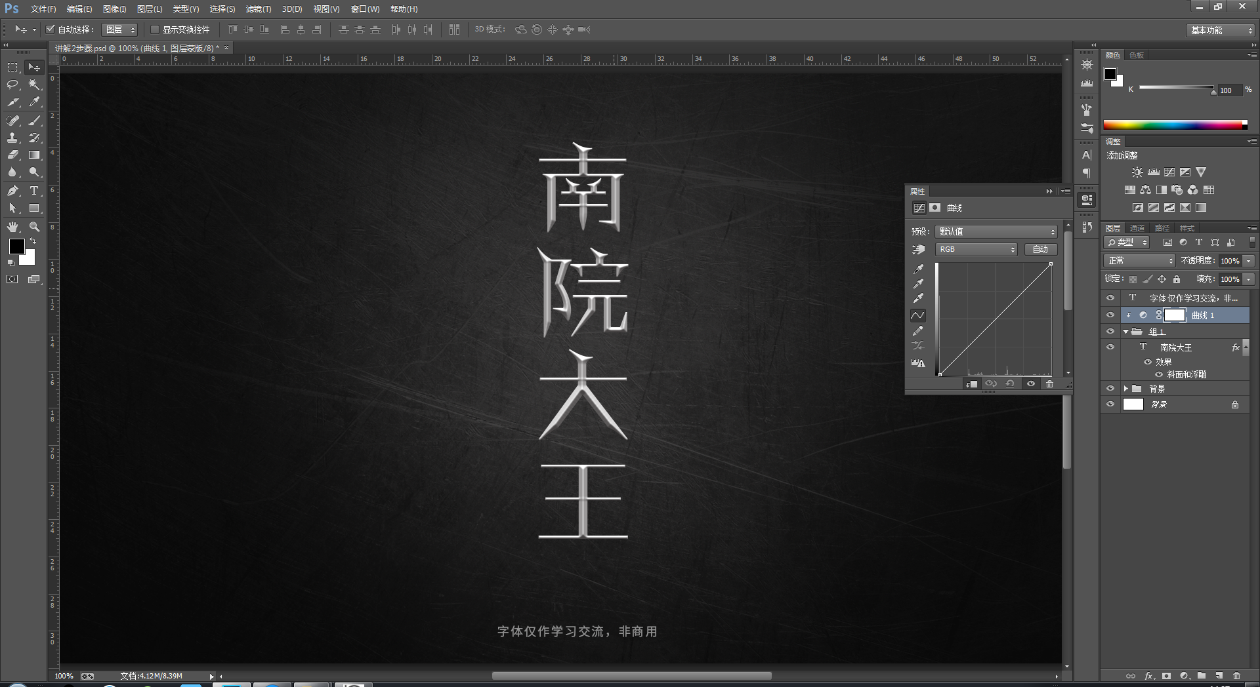1260x687 pixels.
Task: Click the document zoom 100% field
Action: pyautogui.click(x=64, y=676)
